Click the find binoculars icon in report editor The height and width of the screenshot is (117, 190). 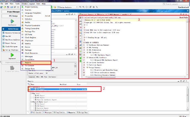tap(80, 45)
